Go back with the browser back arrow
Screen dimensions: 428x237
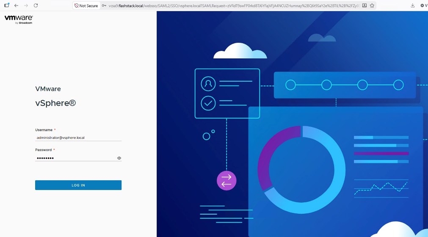16,6
